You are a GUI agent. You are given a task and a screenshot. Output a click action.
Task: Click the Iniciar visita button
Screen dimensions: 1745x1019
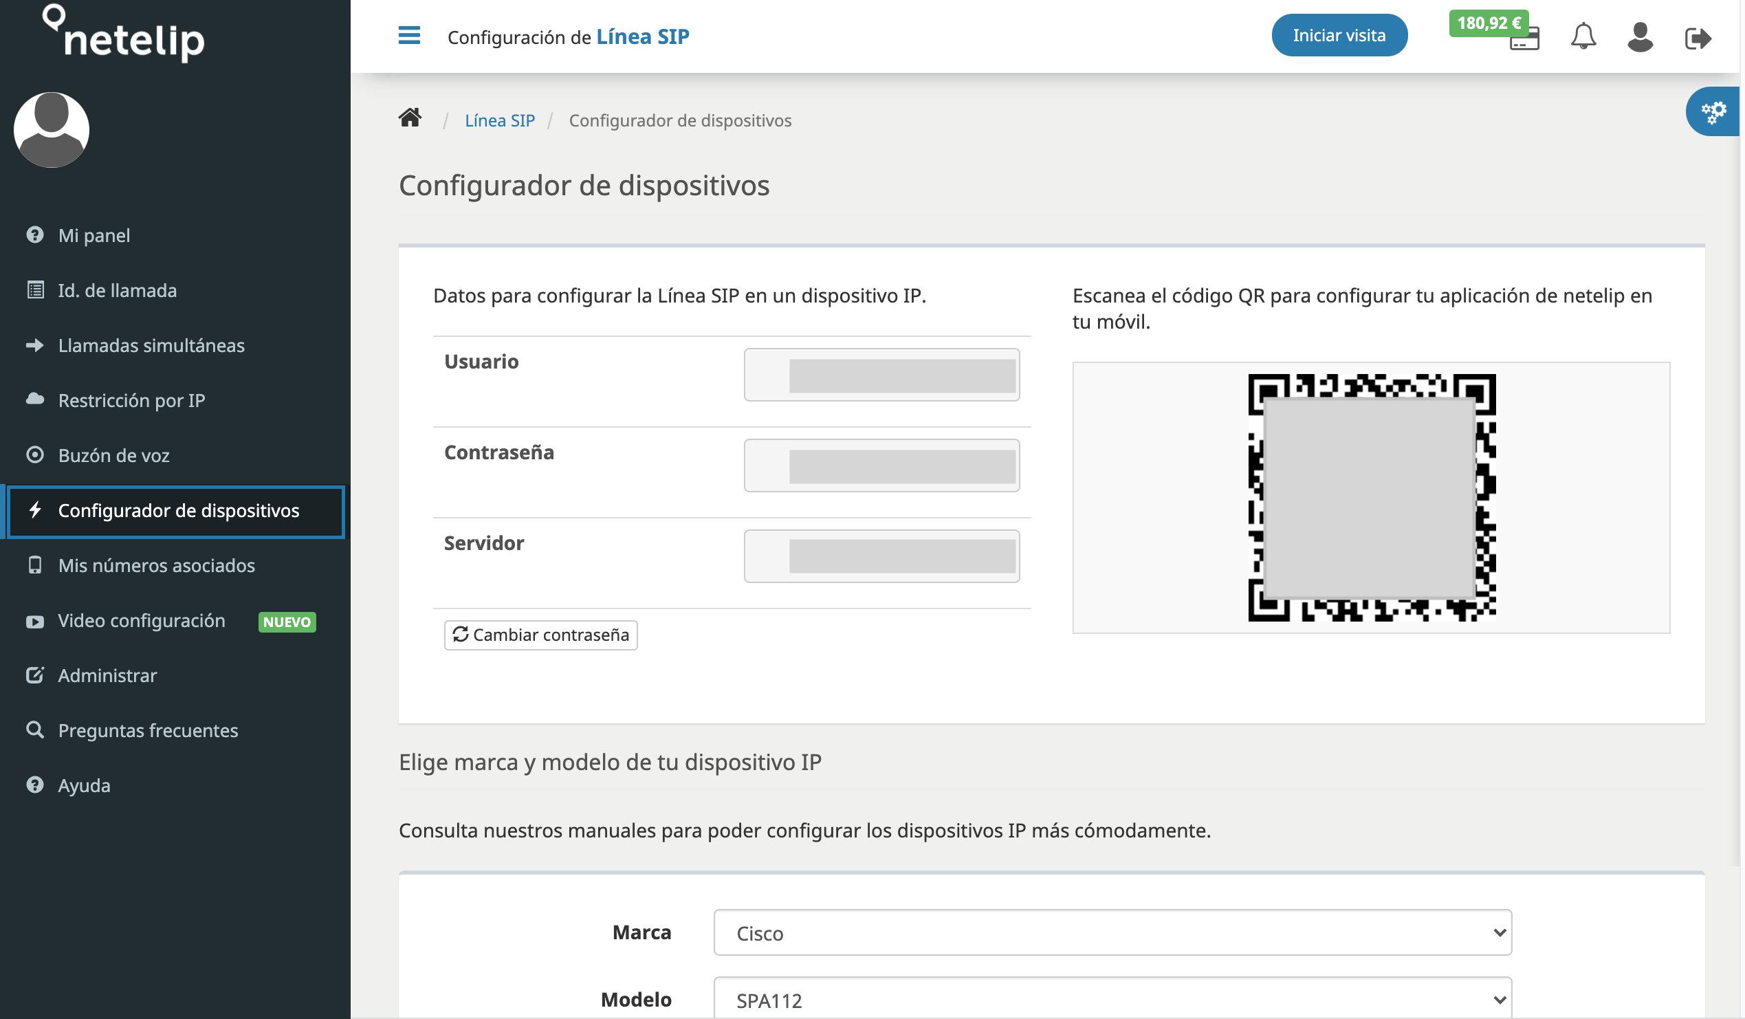click(1339, 34)
